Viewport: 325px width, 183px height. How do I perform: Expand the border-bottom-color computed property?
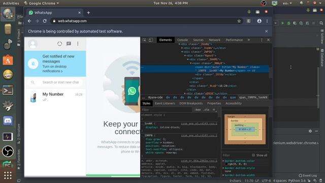[x=223, y=161]
